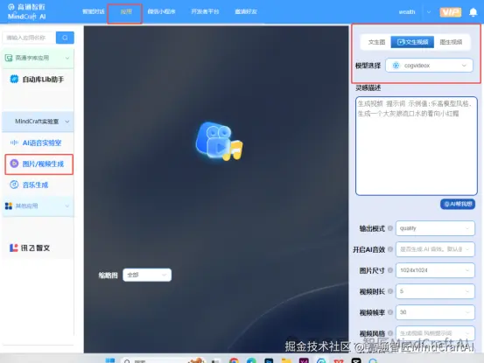Switch to the 文生图 tab
The height and width of the screenshot is (363, 484).
click(376, 42)
